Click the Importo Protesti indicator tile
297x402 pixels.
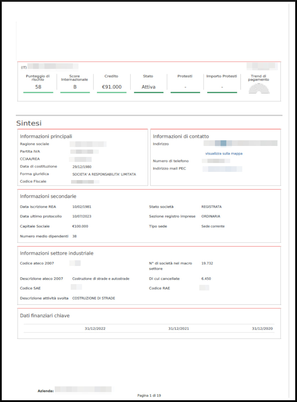coord(221,82)
